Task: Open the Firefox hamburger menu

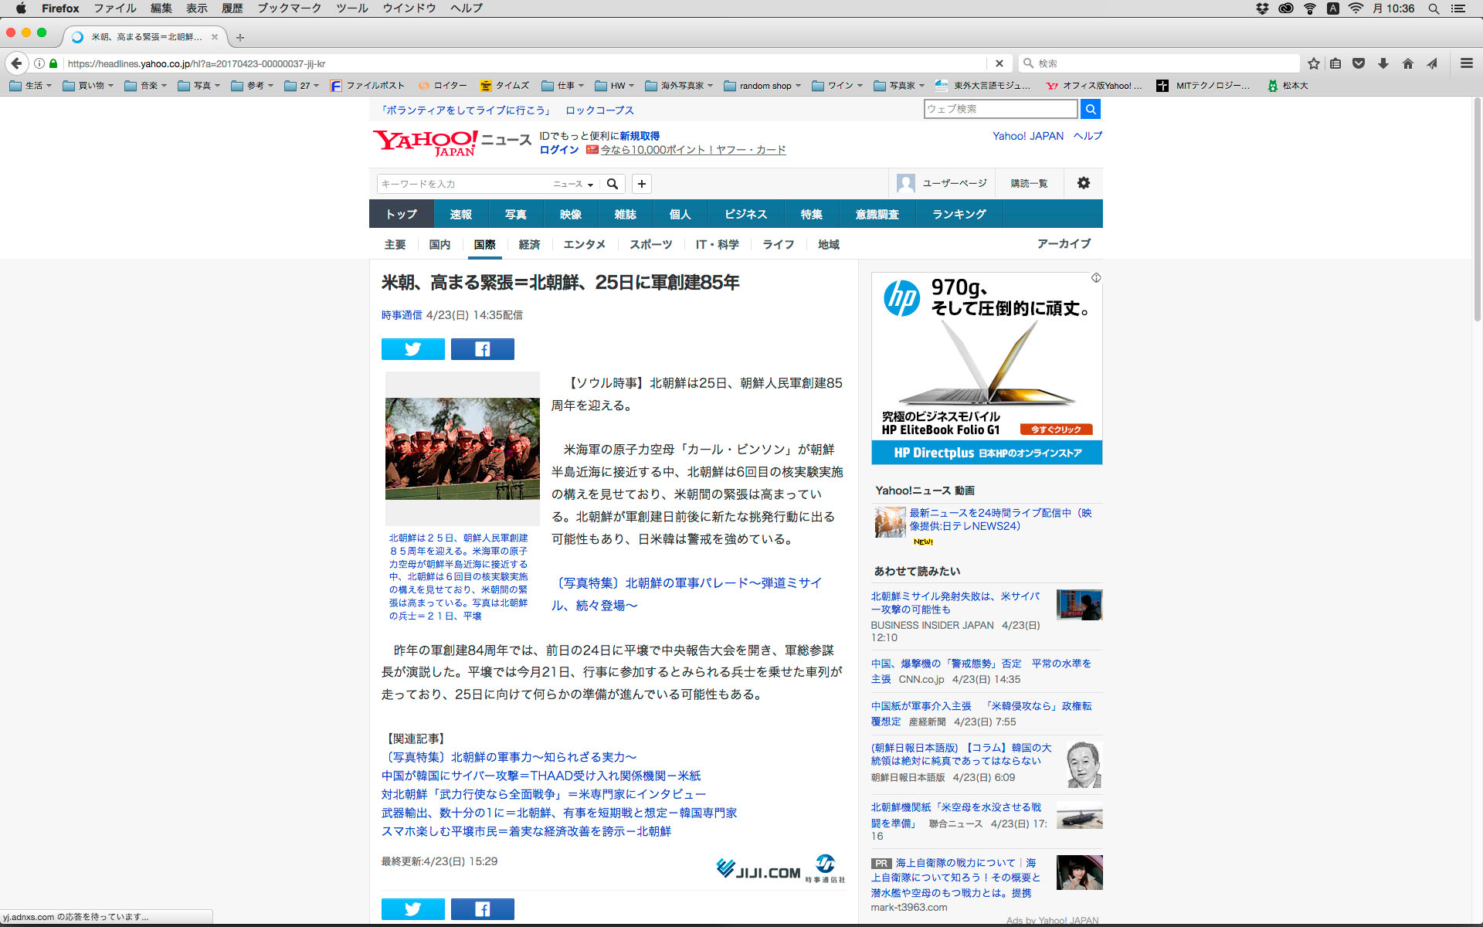Action: click(x=1466, y=63)
